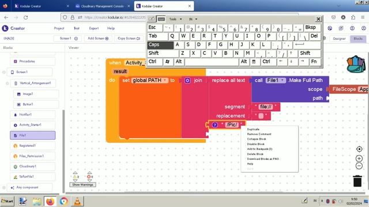
Task: Open the Export menu
Action: tap(93, 28)
